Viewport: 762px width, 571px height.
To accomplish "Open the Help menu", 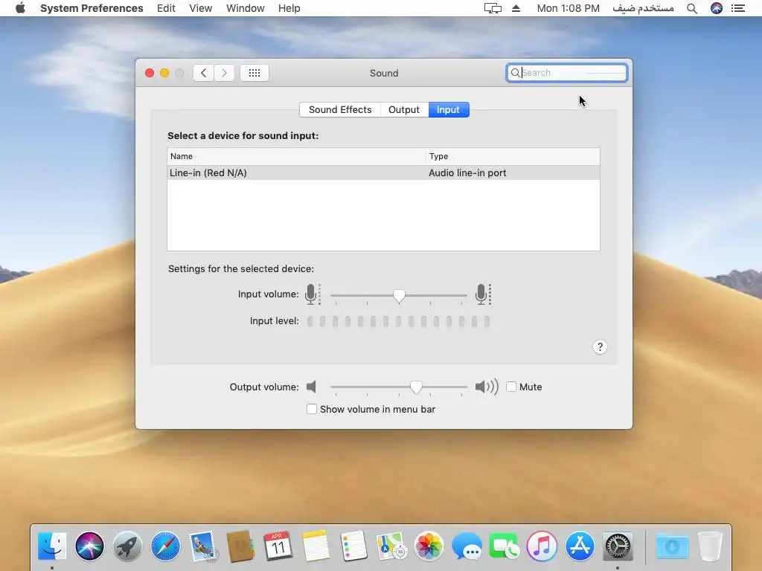I will pyautogui.click(x=289, y=8).
